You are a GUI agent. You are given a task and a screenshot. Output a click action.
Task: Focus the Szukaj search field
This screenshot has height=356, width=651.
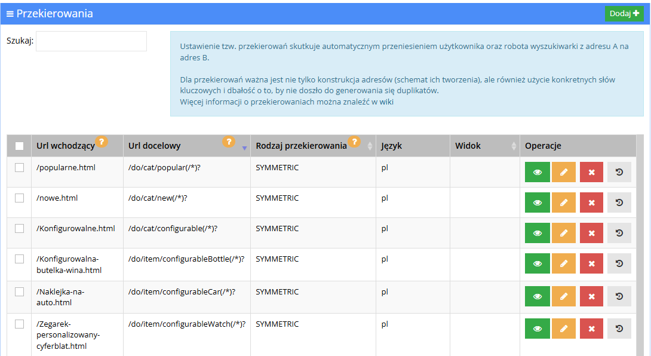click(x=91, y=41)
